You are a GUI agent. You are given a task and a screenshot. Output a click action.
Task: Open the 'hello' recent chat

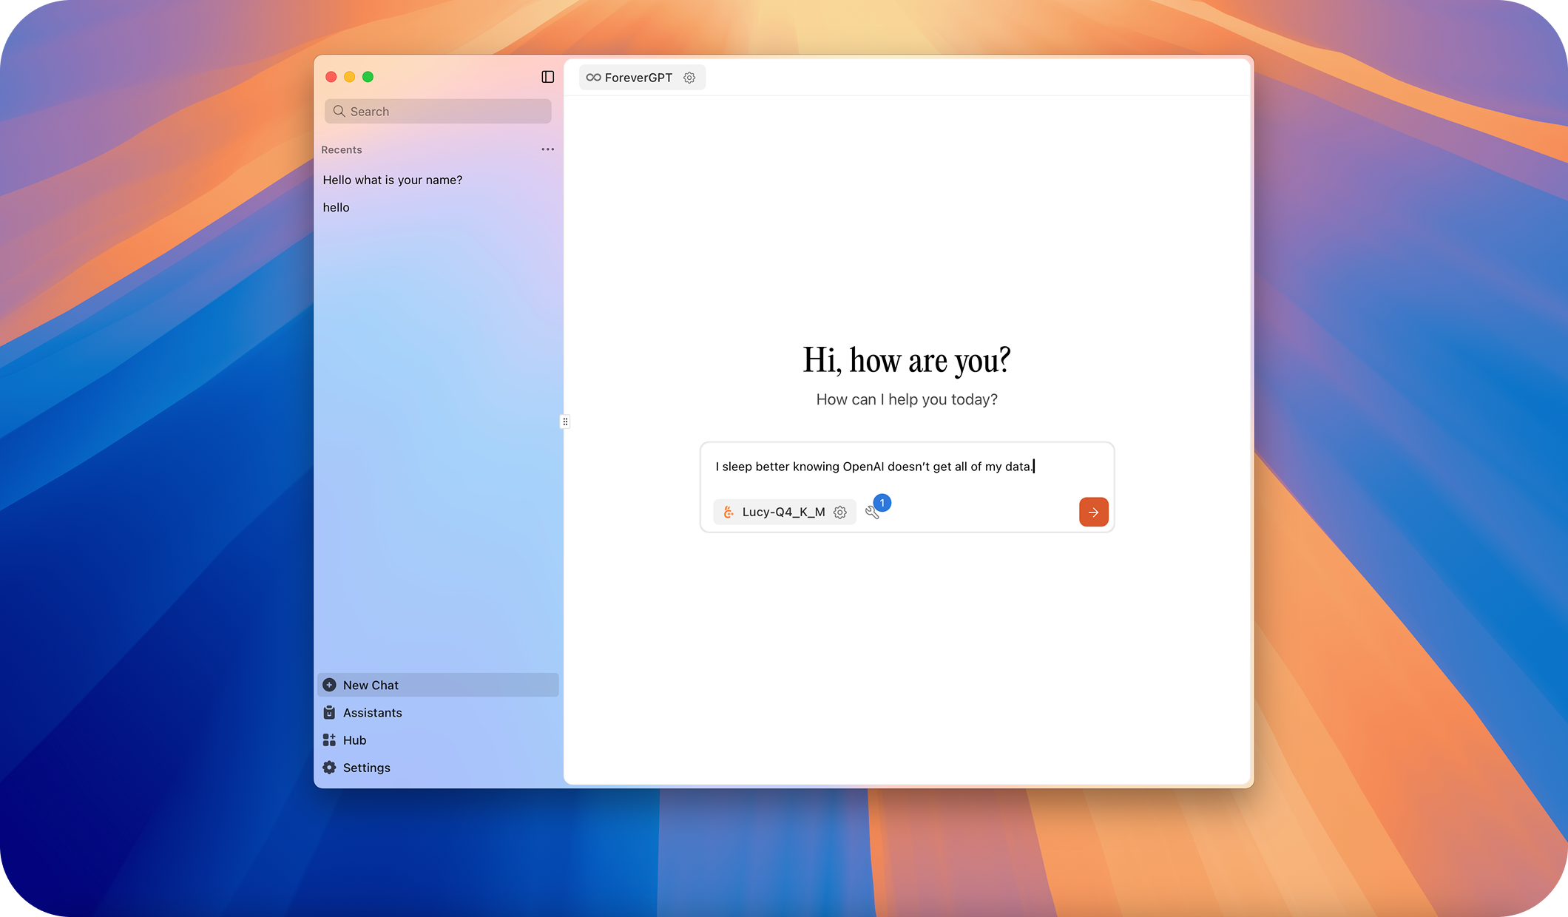pos(337,208)
